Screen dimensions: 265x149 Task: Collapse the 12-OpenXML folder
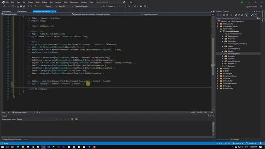[218, 29]
